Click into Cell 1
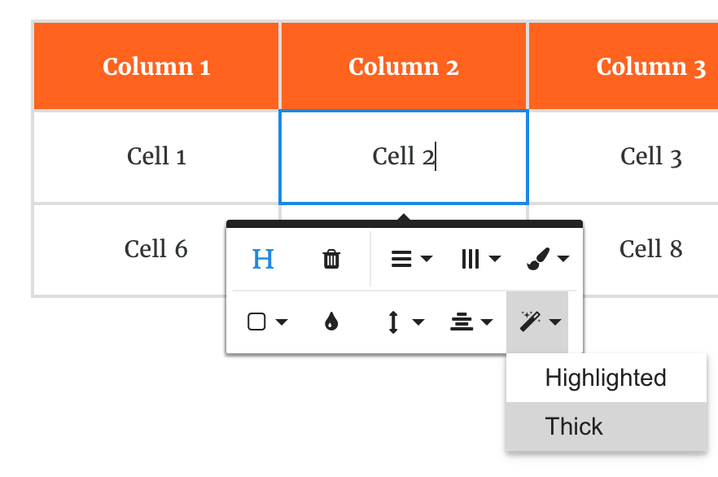Viewport: 718px width, 477px height. (x=156, y=156)
